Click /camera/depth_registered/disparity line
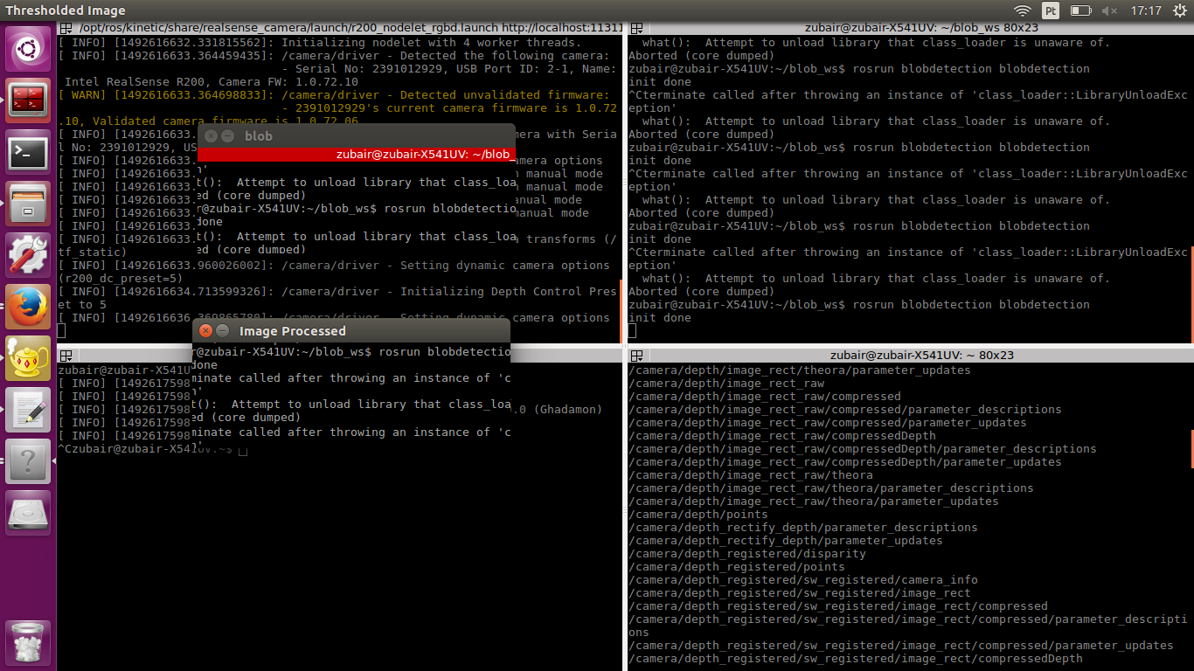The height and width of the screenshot is (671, 1194). pyautogui.click(x=747, y=554)
